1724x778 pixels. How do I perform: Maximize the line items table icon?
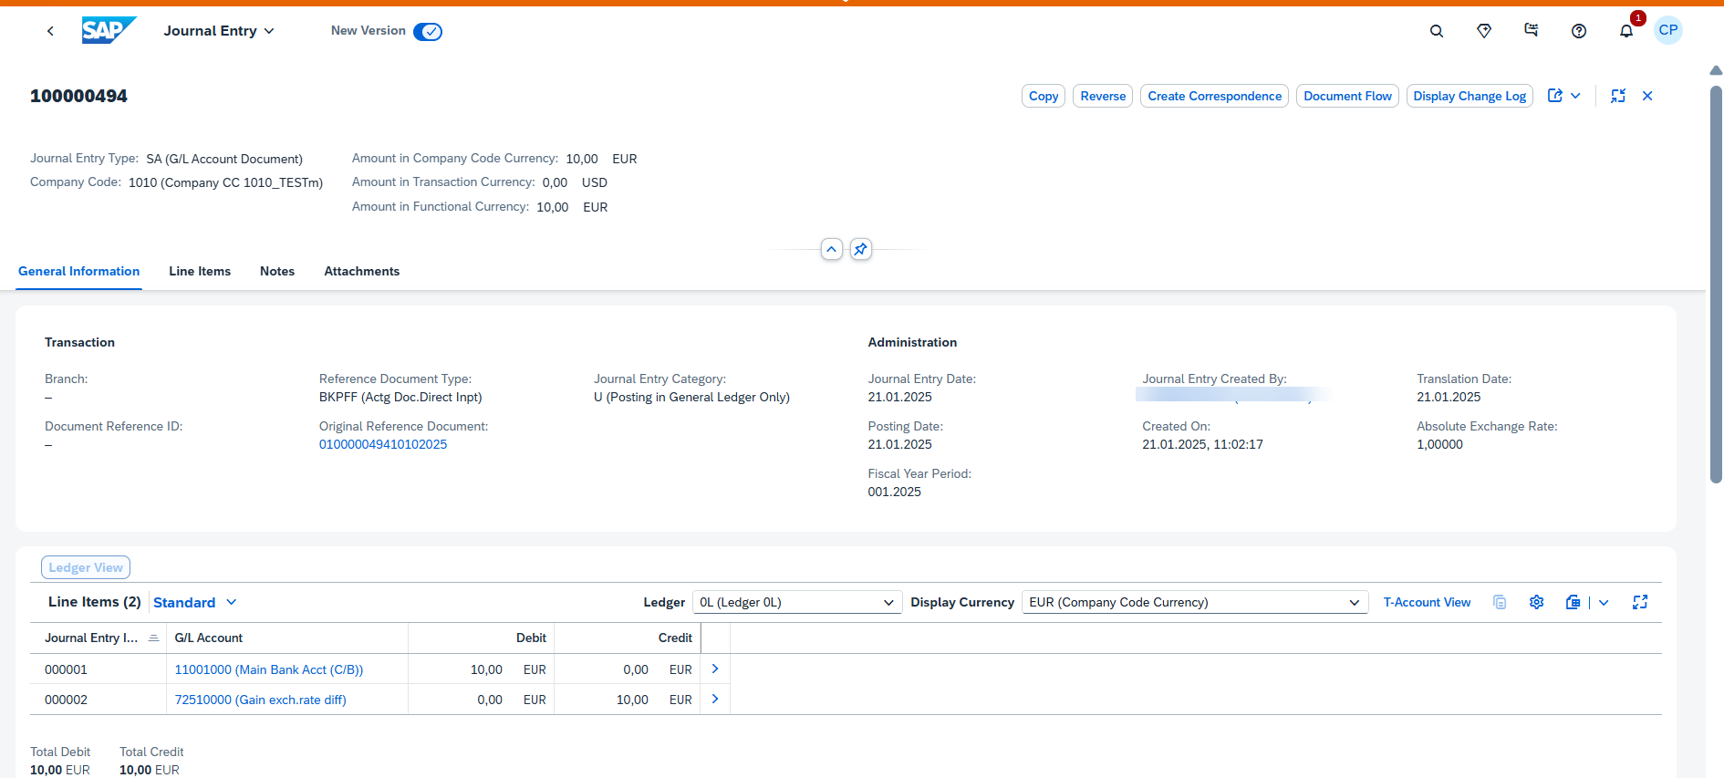tap(1640, 602)
